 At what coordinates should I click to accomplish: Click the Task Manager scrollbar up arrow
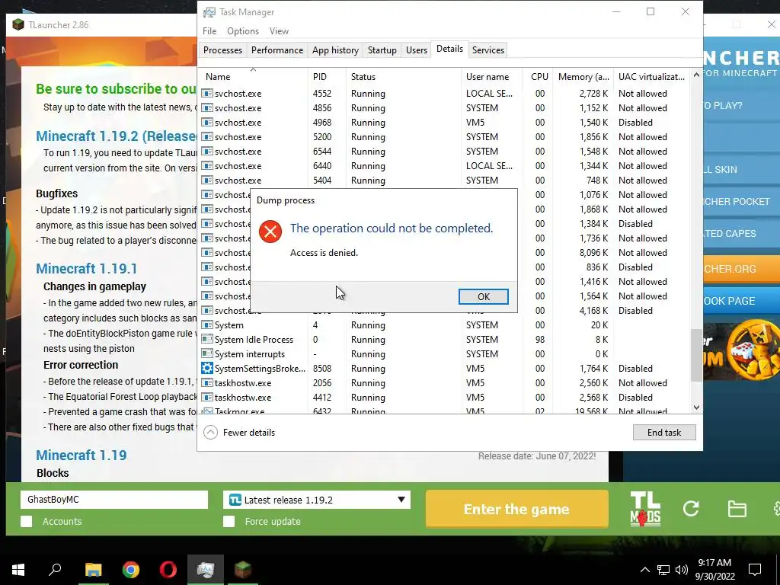pyautogui.click(x=696, y=75)
